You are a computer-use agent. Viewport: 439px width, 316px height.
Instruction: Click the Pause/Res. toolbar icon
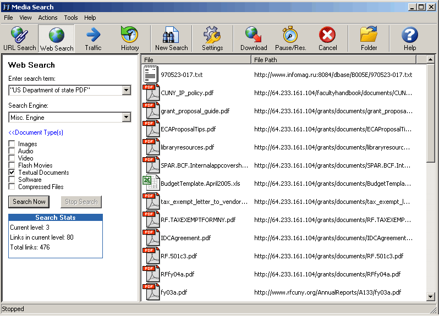(x=290, y=38)
